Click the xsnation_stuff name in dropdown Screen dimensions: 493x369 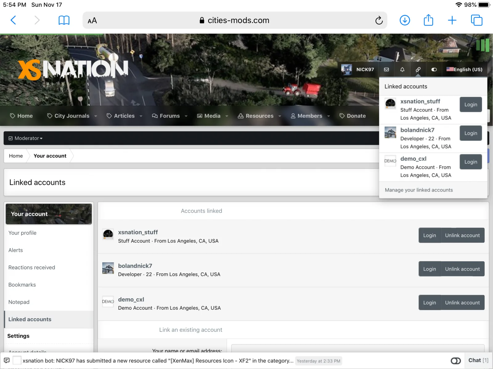(420, 101)
